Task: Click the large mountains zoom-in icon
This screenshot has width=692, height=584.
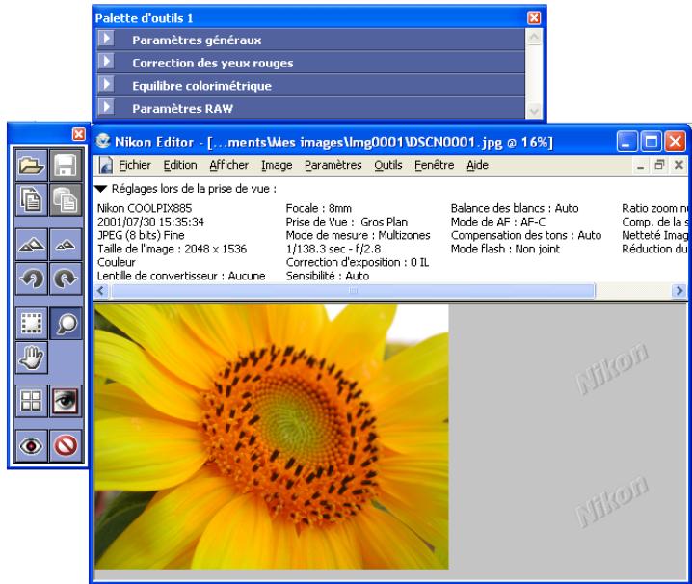Action: tap(32, 245)
